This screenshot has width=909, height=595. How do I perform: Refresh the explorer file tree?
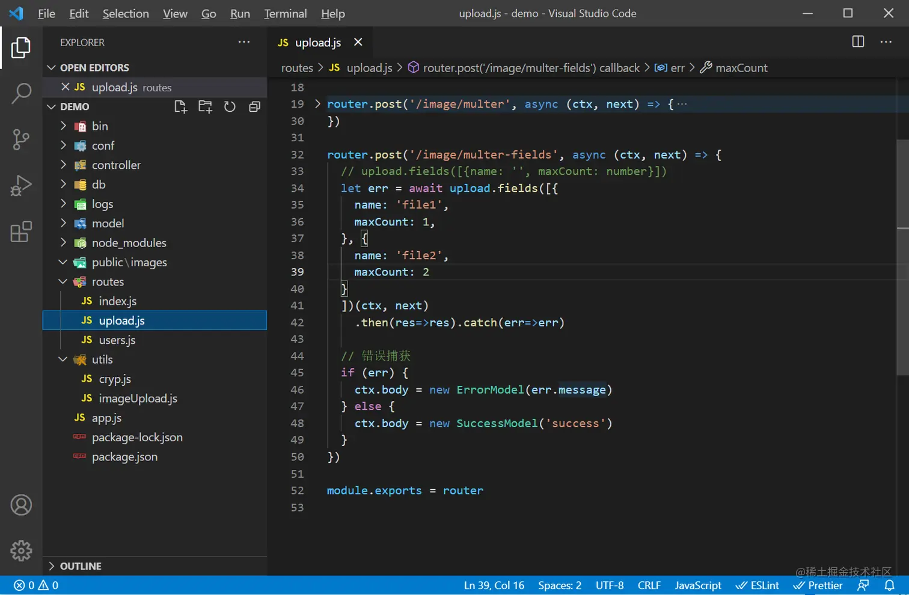coord(230,107)
